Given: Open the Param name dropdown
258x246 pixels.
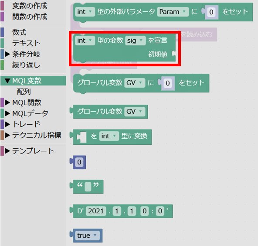Looking at the screenshot, I should tap(173, 12).
